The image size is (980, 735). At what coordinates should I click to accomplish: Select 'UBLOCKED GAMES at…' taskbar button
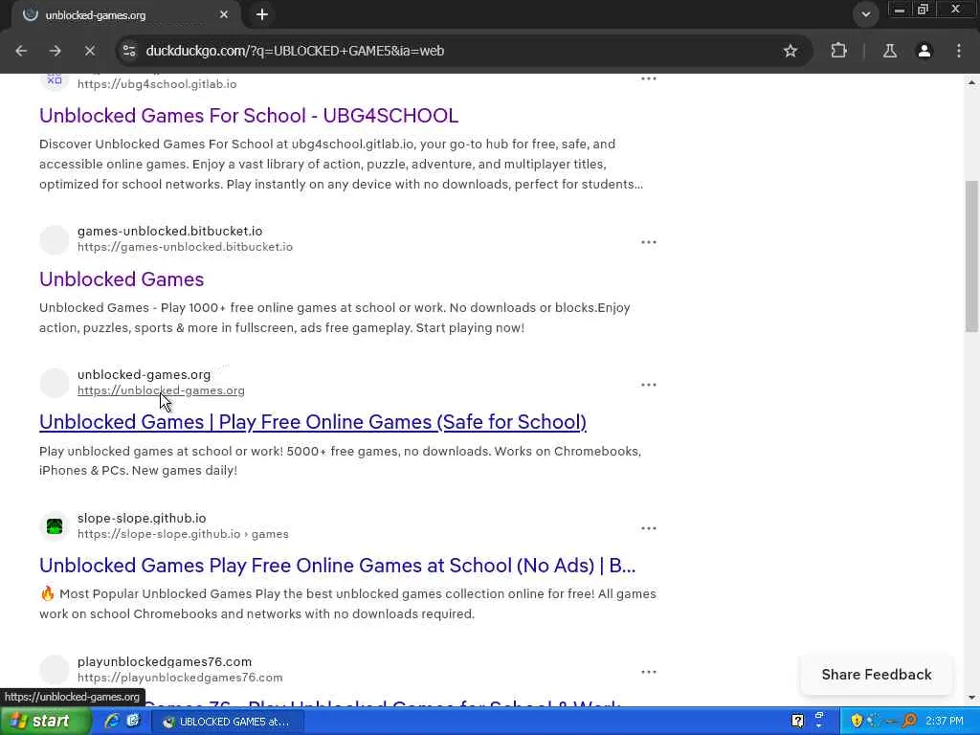point(228,722)
